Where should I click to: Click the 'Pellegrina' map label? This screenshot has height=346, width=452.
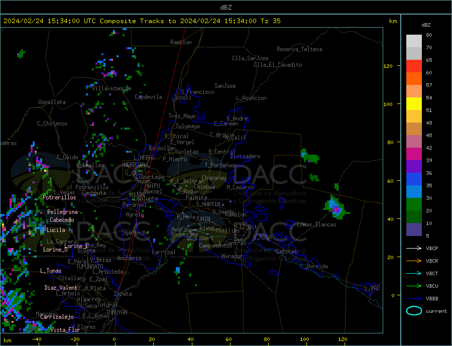point(63,212)
